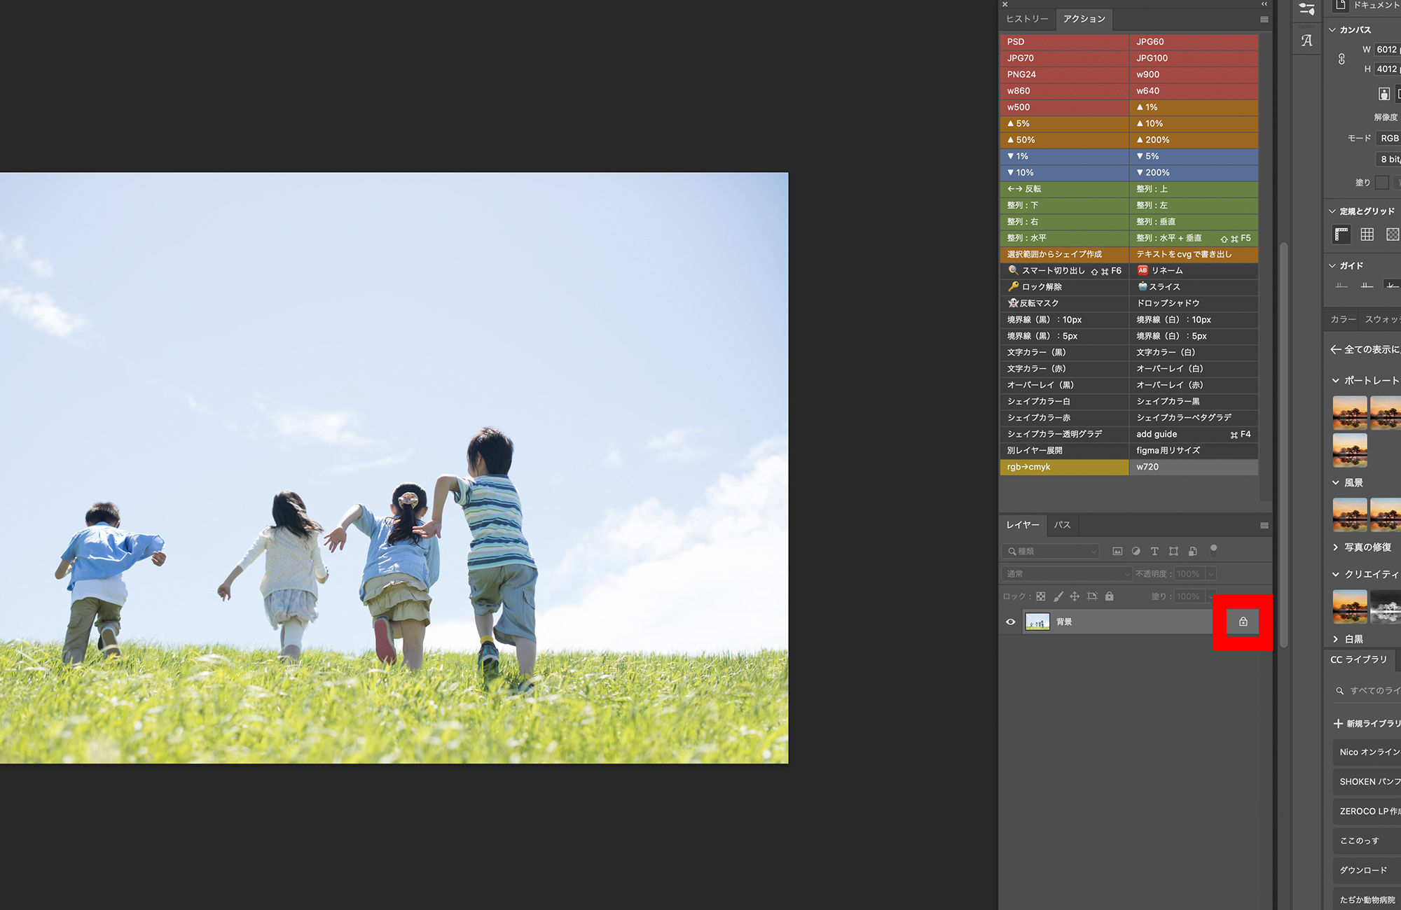Toggle lock artboard nesting icon
This screenshot has height=910, width=1401.
[x=1092, y=596]
